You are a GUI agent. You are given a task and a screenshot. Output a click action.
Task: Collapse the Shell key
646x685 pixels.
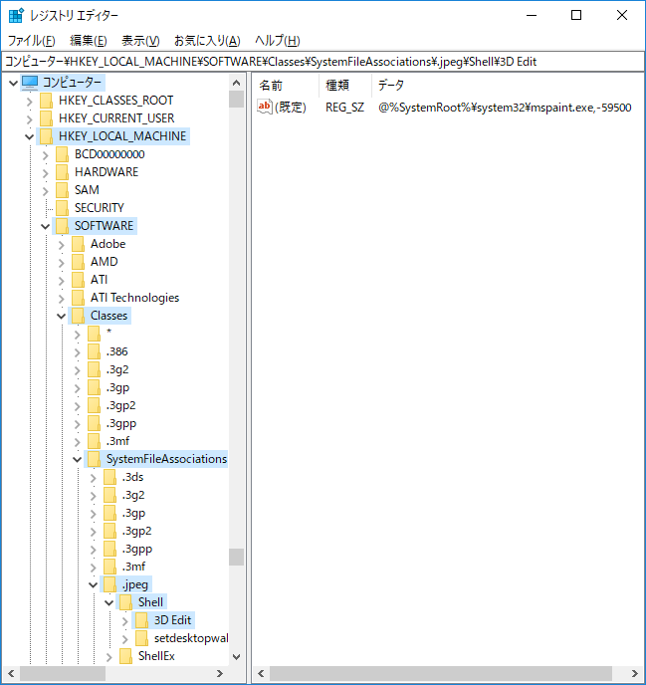click(108, 603)
